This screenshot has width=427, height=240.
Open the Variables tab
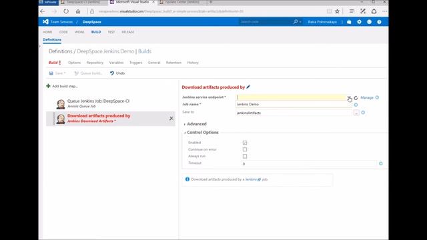116,63
